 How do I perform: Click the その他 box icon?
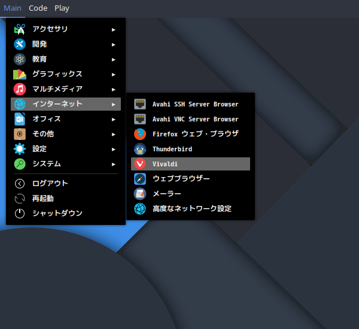click(x=20, y=134)
